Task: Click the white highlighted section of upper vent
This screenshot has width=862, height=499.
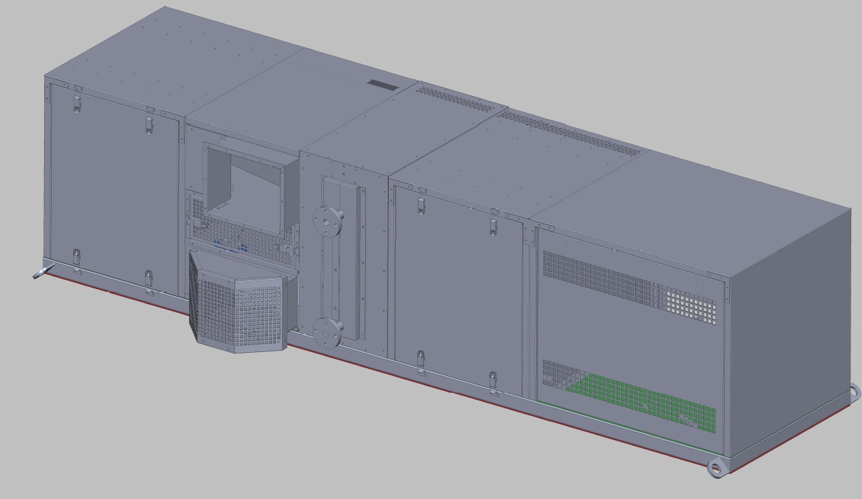Action: pos(691,305)
